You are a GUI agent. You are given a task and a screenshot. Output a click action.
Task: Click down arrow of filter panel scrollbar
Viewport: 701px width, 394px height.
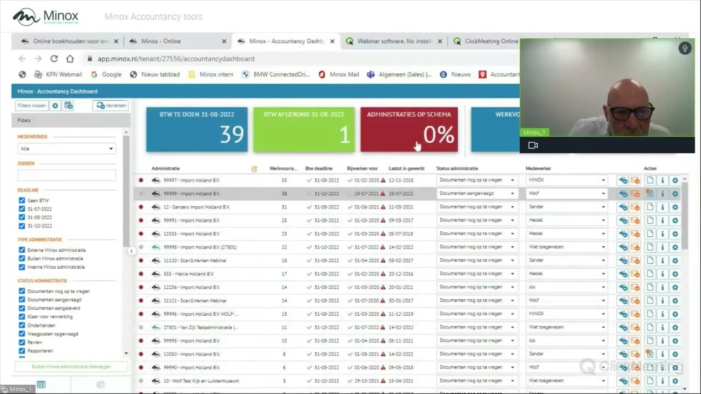click(x=126, y=354)
